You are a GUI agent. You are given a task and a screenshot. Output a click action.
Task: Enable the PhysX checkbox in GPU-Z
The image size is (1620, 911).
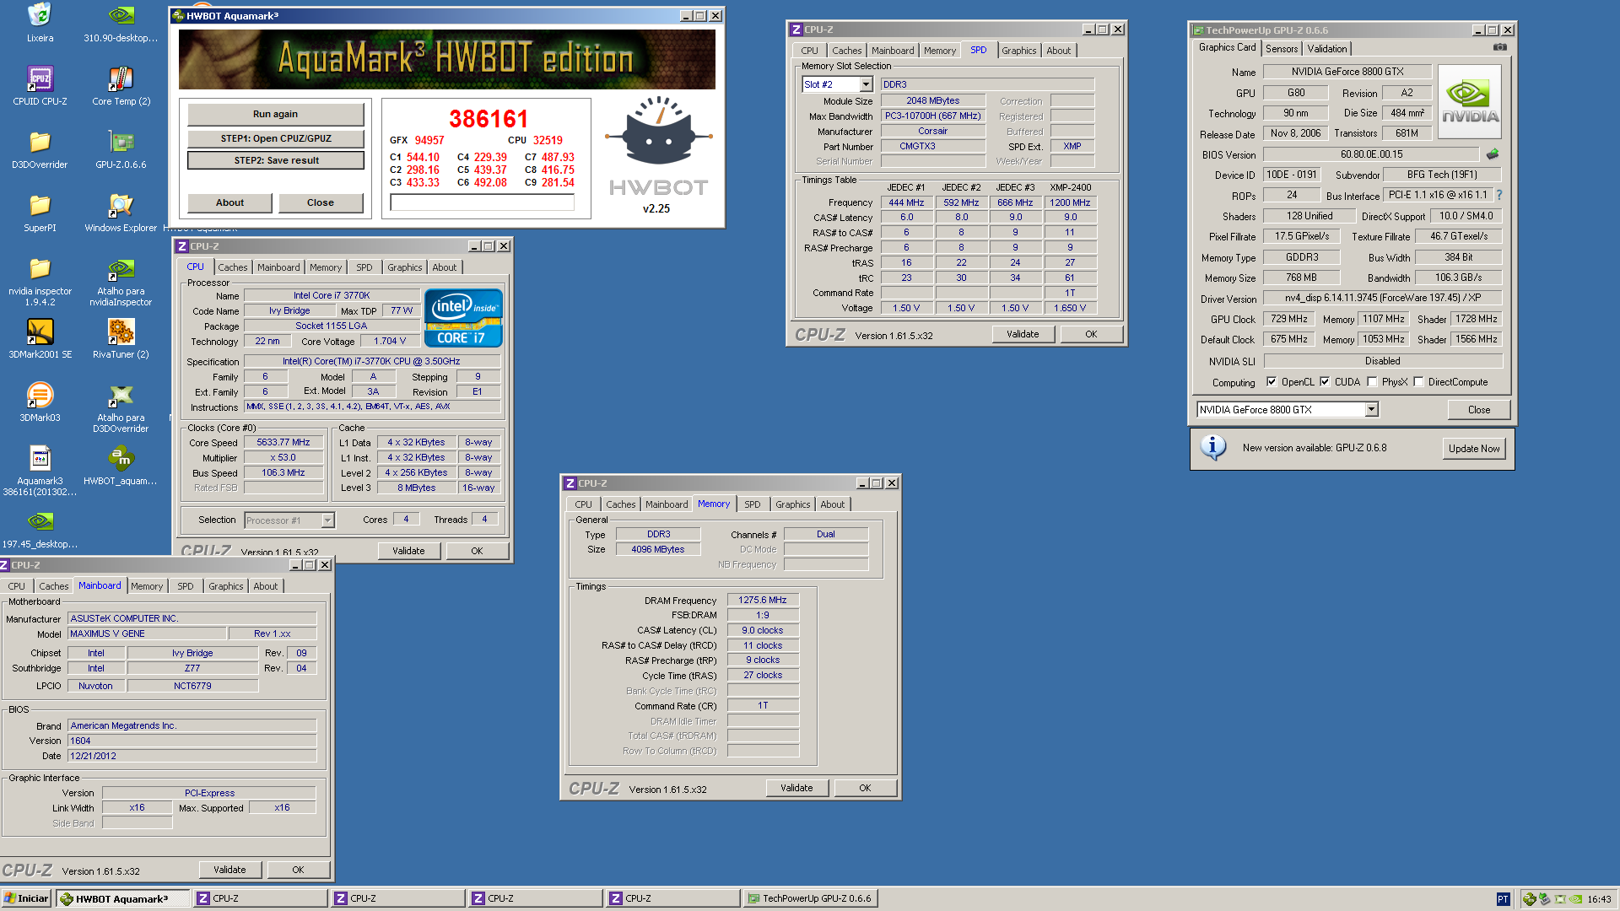(1372, 382)
